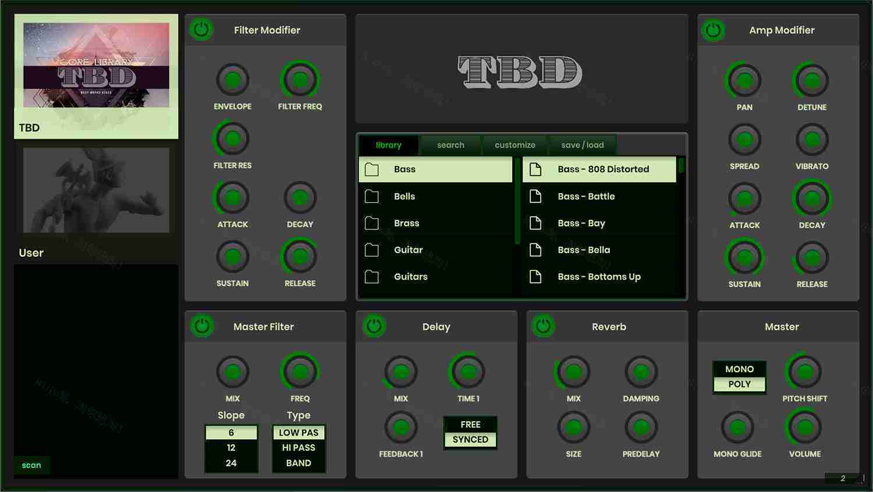Toggle the Filter Modifier power button
The image size is (873, 492).
(201, 30)
